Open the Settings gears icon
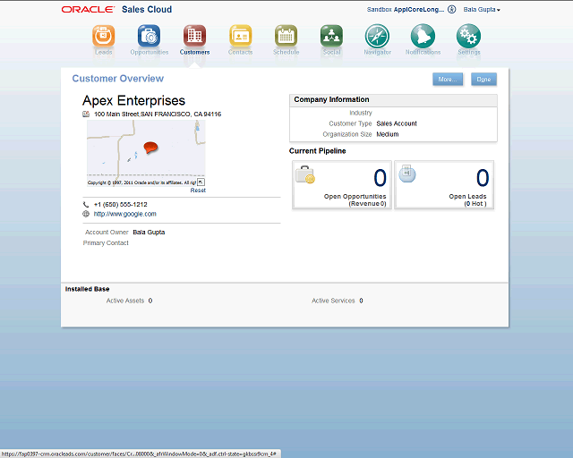 (x=468, y=36)
